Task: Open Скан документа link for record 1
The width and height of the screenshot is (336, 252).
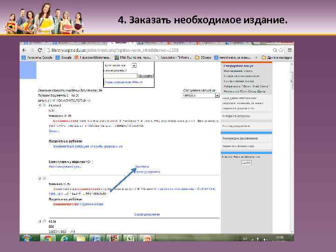Action: pyautogui.click(x=147, y=172)
